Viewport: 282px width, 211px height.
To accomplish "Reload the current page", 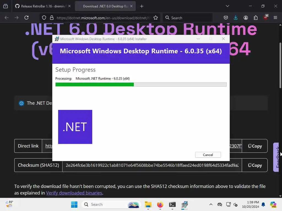I will 26,18.
